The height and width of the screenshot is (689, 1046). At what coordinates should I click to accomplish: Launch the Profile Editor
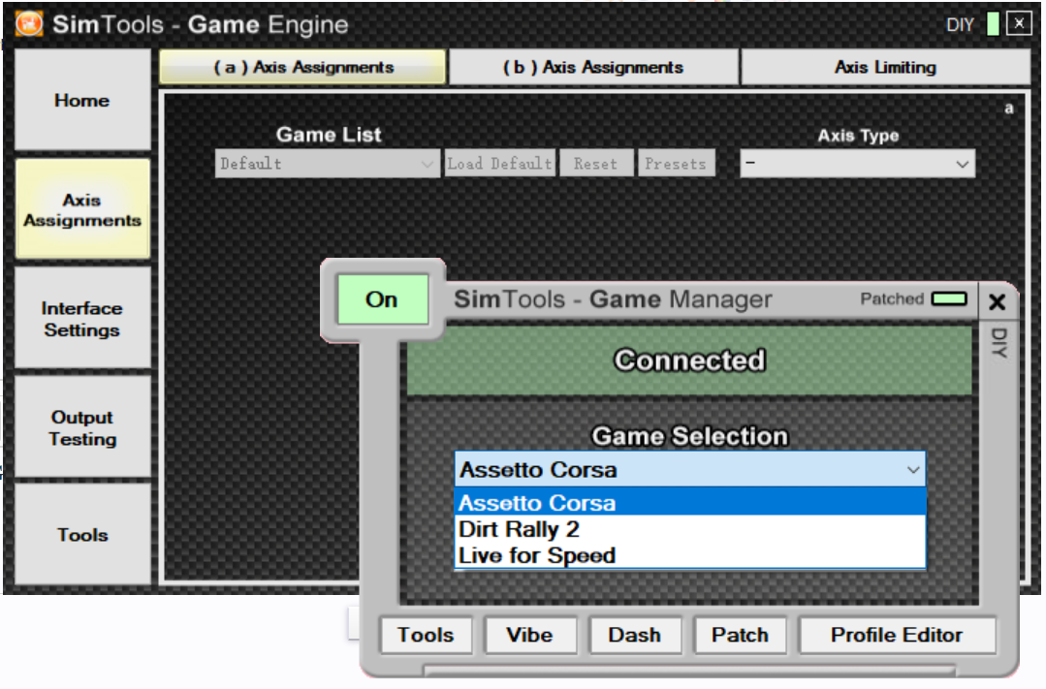point(897,635)
